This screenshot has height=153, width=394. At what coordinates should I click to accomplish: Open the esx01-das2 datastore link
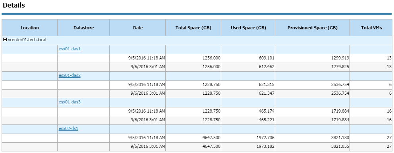(x=70, y=75)
